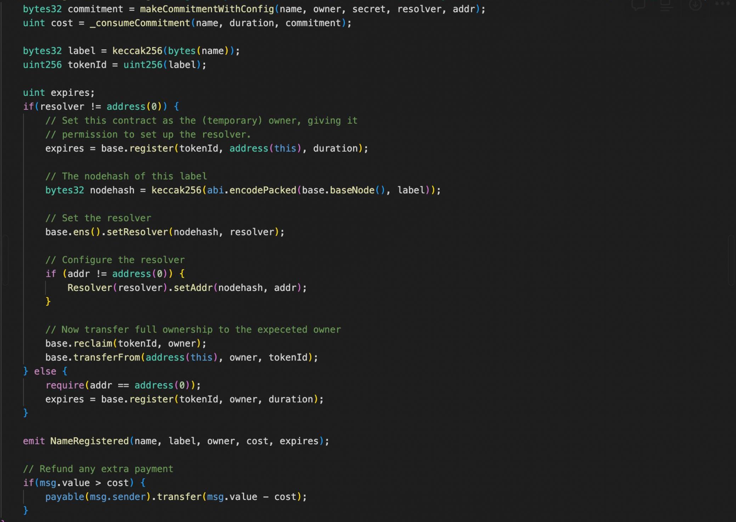This screenshot has width=736, height=522.
Task: Click the brace after the else keyword
Action: 65,371
